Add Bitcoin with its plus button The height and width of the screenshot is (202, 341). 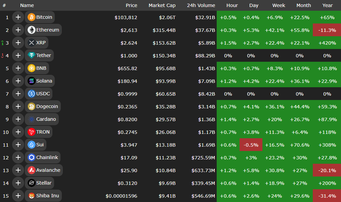click(18, 17)
